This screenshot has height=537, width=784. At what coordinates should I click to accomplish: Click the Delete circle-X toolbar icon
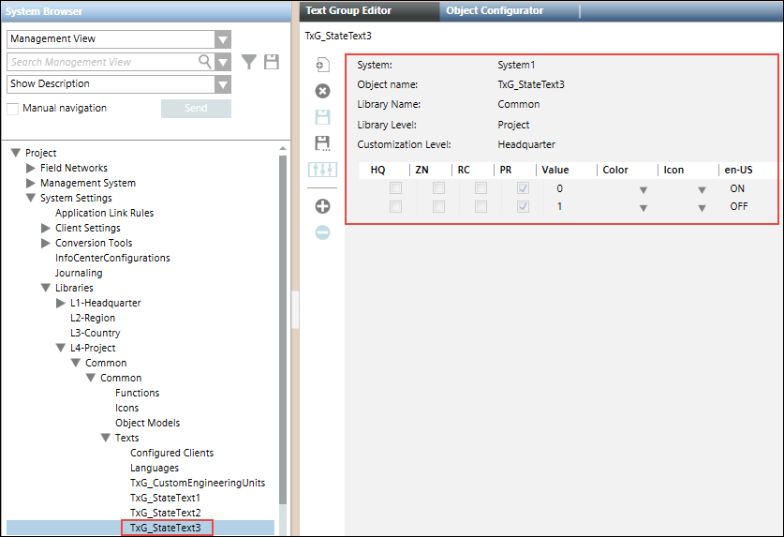click(322, 91)
